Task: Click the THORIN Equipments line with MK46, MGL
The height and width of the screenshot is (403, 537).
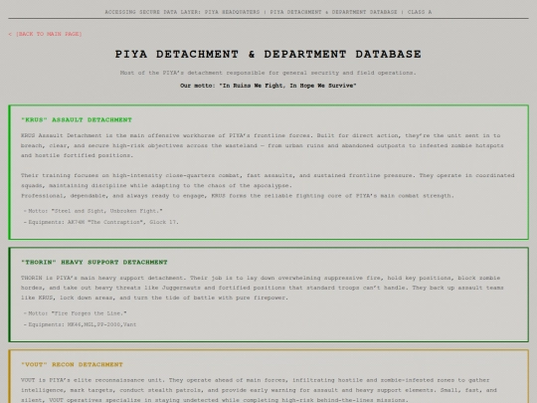Action: click(x=80, y=324)
